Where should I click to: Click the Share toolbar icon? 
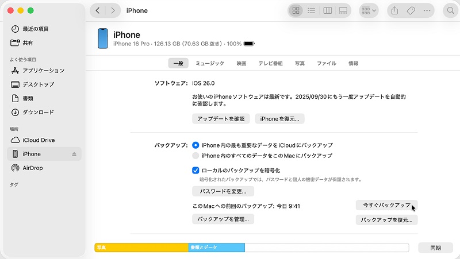pos(394,11)
